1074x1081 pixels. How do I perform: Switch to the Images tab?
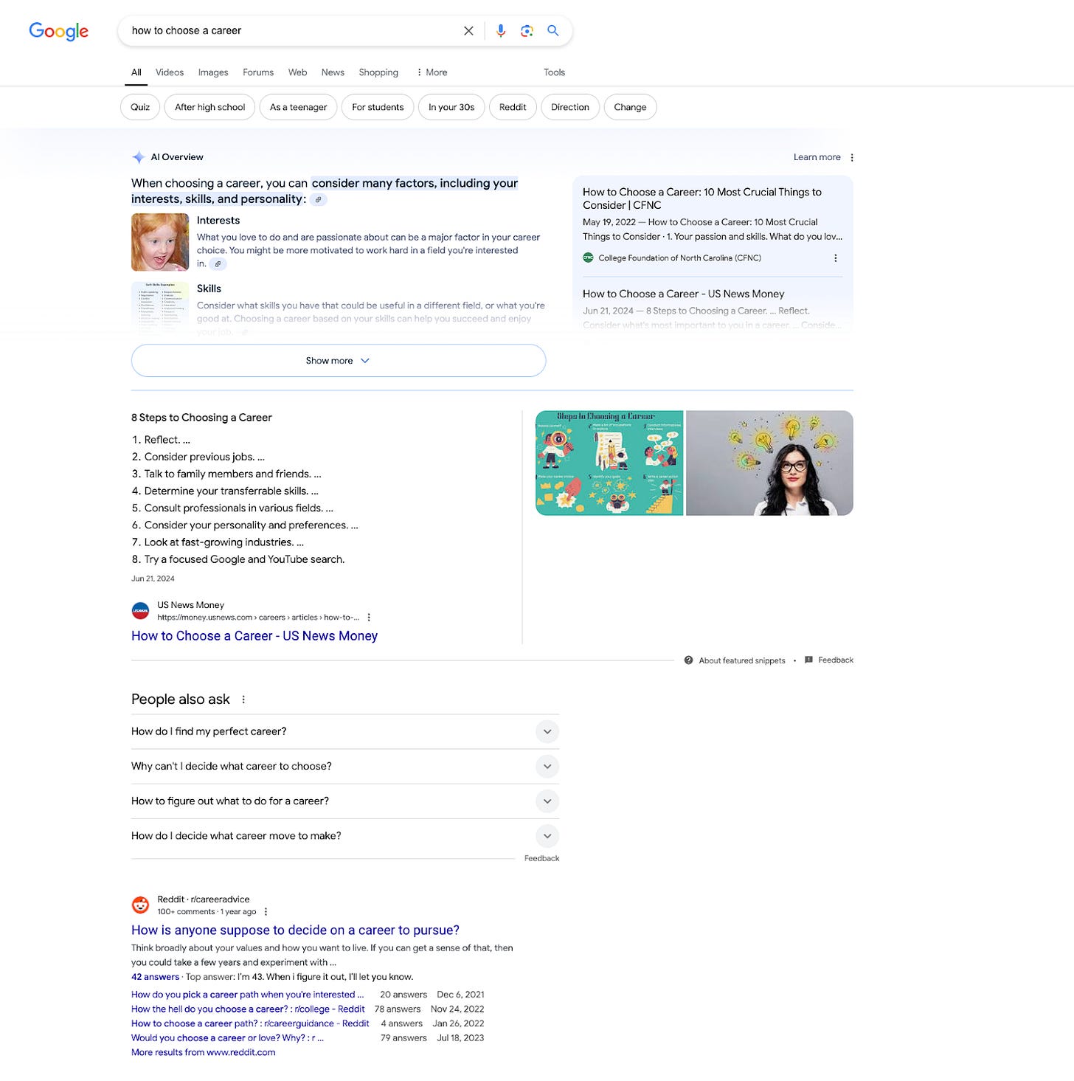pos(213,72)
